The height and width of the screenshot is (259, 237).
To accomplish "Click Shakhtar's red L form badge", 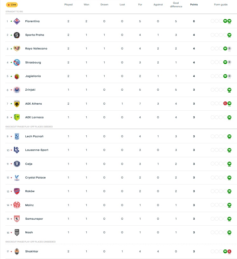I will 229,251.
